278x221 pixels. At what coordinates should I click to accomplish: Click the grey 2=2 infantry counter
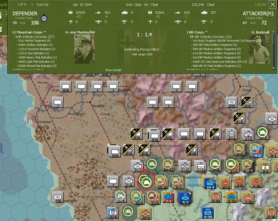pos(138,166)
